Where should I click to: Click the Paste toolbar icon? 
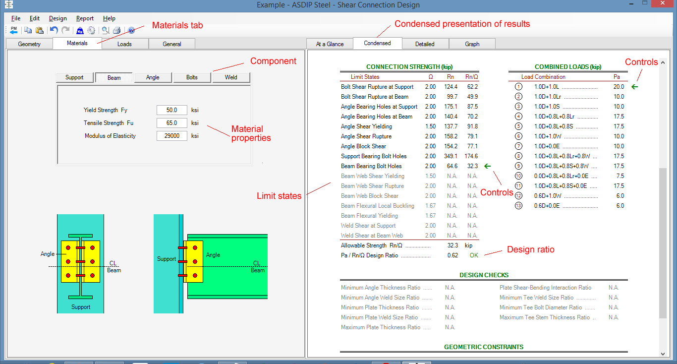click(x=39, y=30)
